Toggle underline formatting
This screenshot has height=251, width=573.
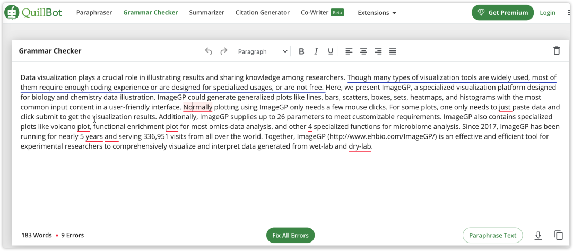(331, 51)
